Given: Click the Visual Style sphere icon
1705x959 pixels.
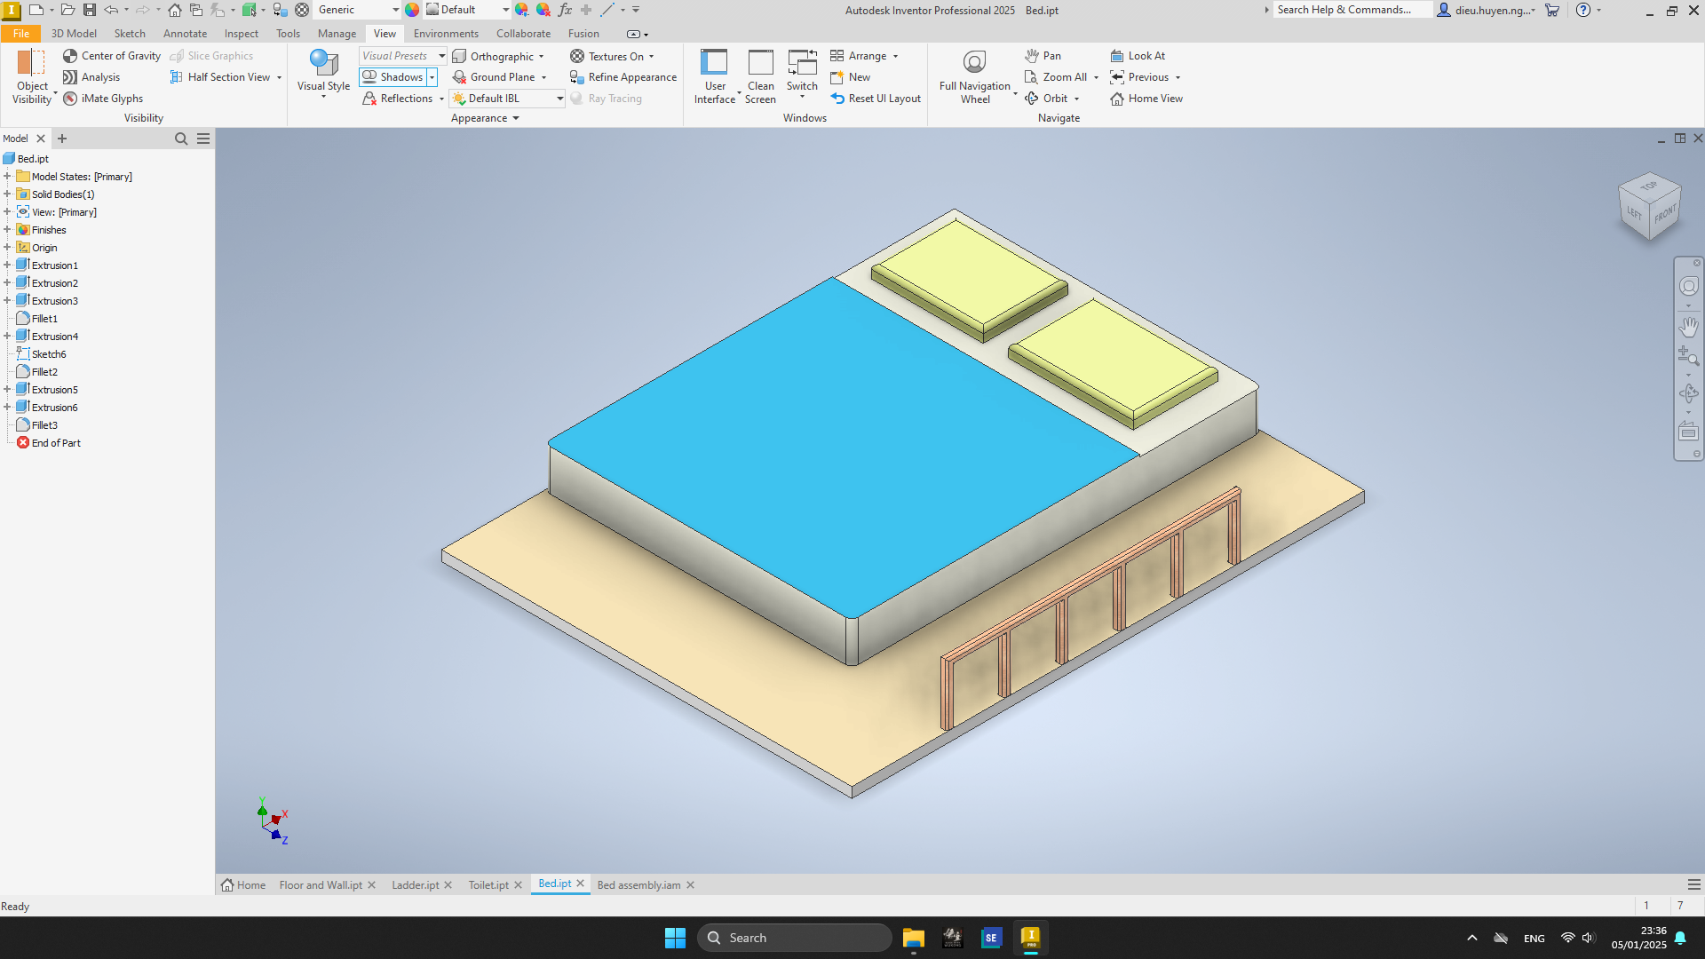Looking at the screenshot, I should coord(323,62).
